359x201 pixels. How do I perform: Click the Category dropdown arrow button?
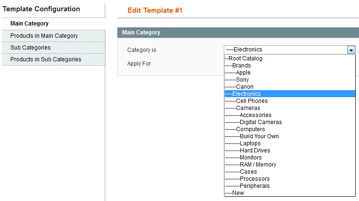tap(351, 50)
